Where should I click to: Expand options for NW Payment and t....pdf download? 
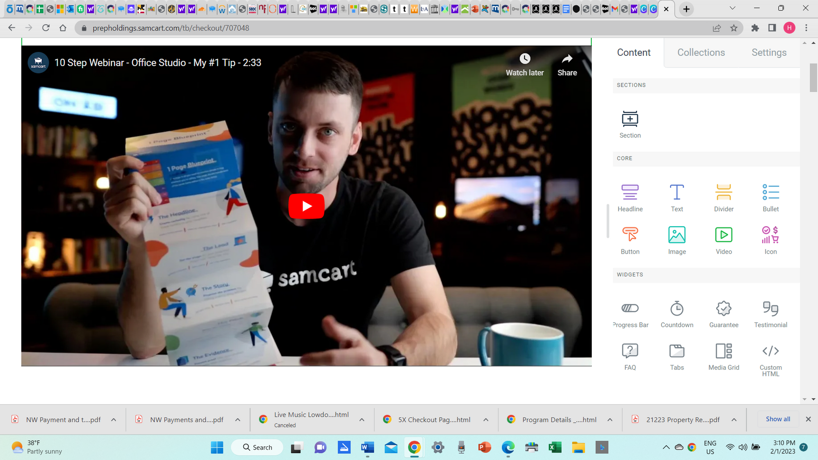[114, 420]
